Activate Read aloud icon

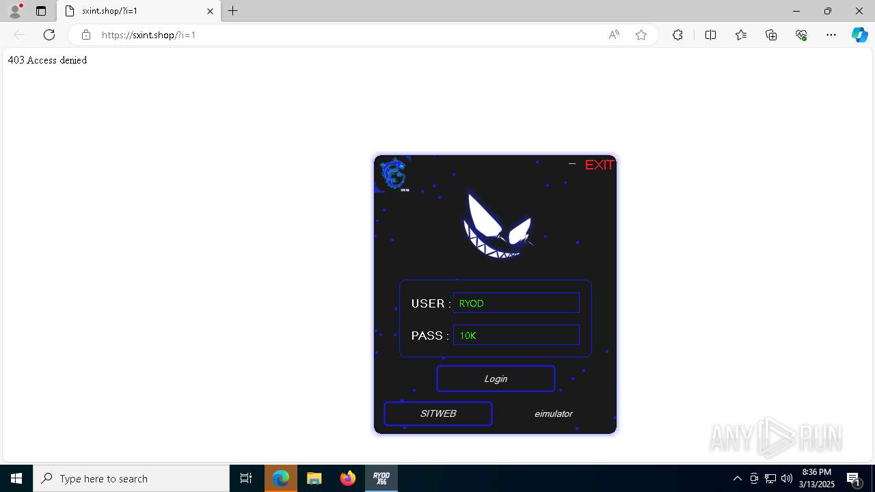(614, 35)
